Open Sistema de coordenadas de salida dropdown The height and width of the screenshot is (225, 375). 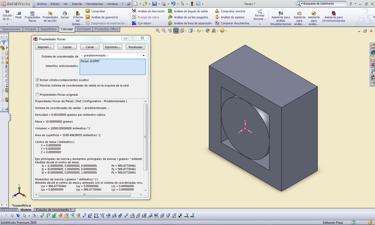113,55
